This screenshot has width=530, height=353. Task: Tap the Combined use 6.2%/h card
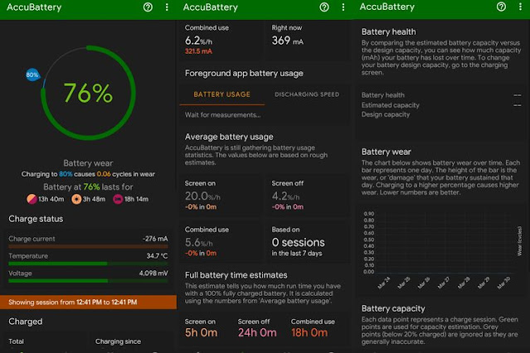(x=221, y=40)
